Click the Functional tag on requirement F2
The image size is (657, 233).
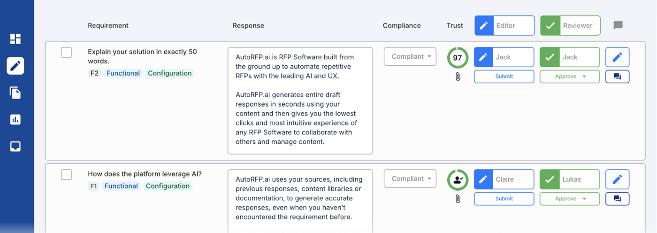coord(123,73)
